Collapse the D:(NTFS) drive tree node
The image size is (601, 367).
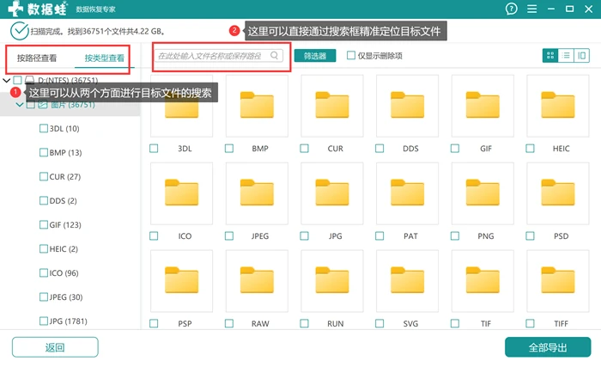(x=7, y=80)
